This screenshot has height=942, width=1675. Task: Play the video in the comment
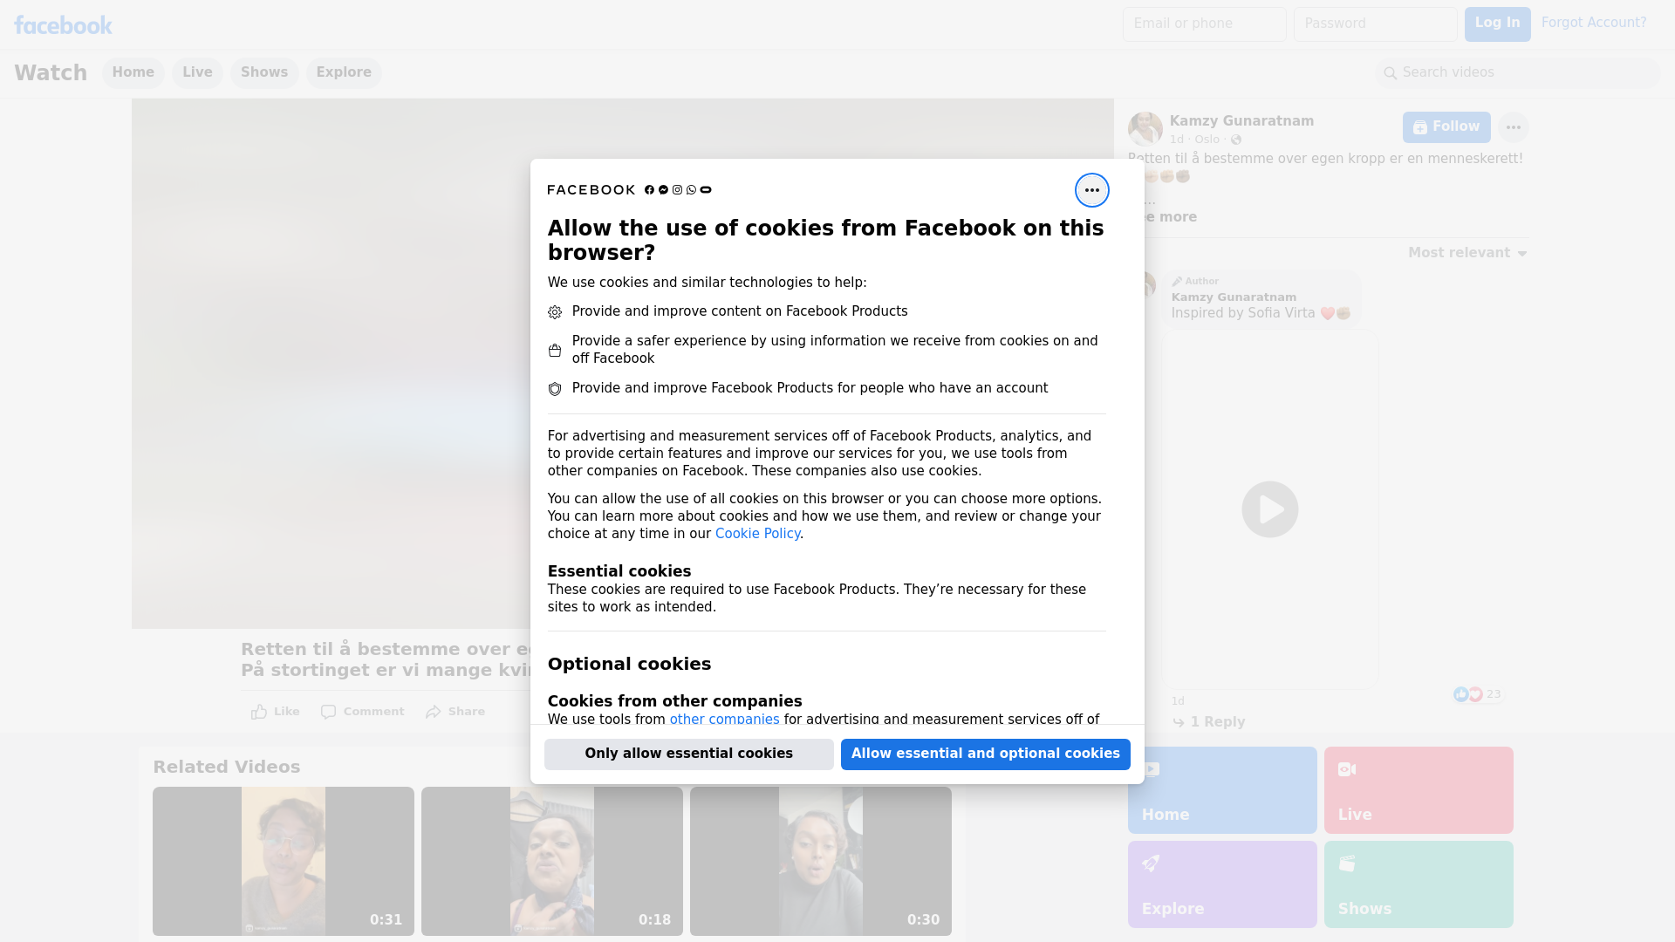coord(1269,509)
